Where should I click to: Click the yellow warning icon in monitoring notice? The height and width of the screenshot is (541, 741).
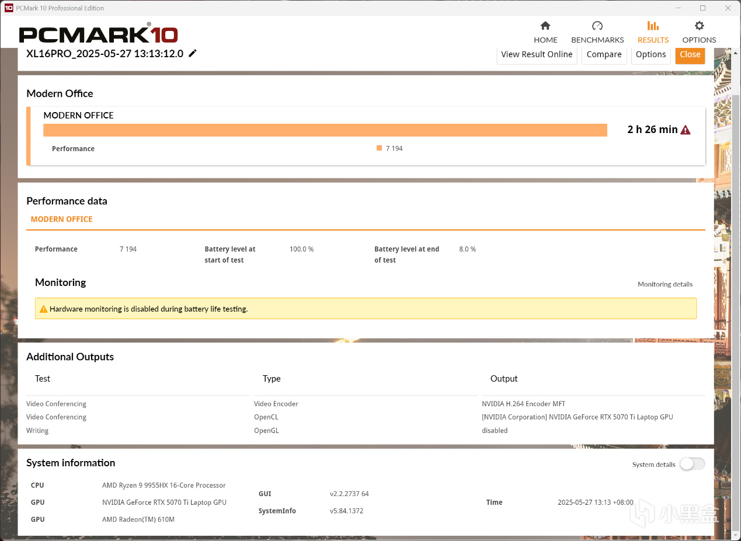point(43,309)
